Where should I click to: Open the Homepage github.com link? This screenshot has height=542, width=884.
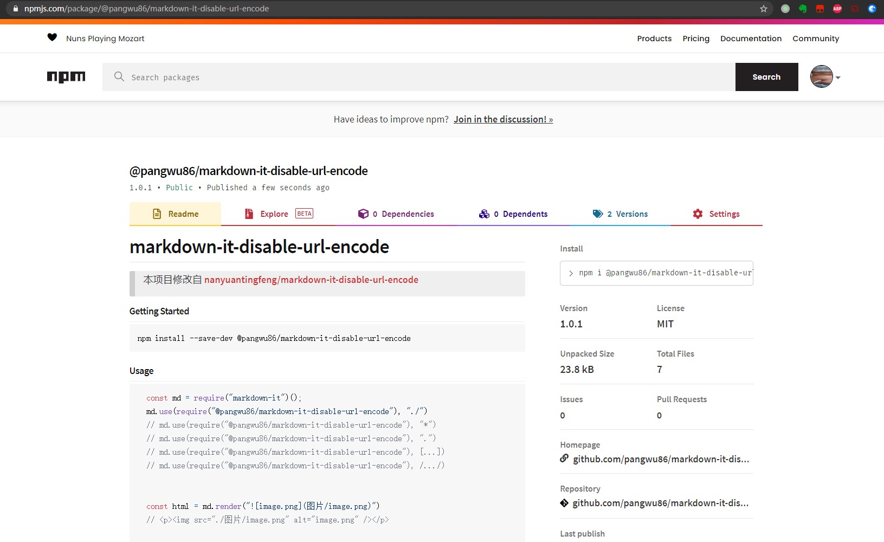click(661, 459)
